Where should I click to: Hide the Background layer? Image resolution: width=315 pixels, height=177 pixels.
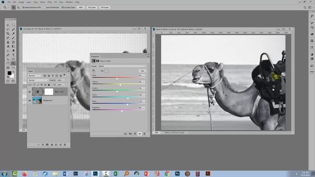coord(30,100)
